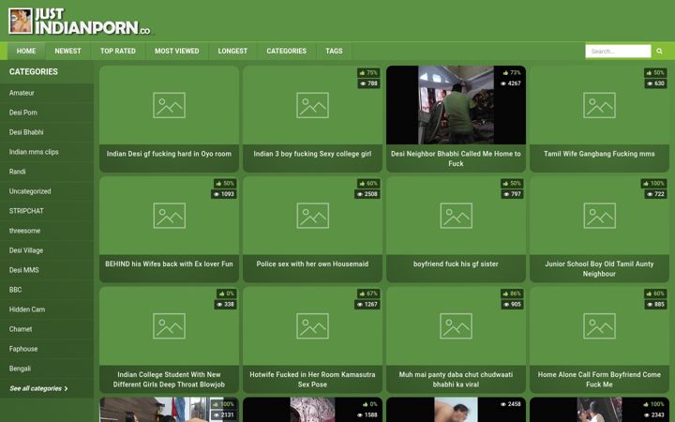
Task: Expand See all categories in sidebar
Action: (x=38, y=388)
